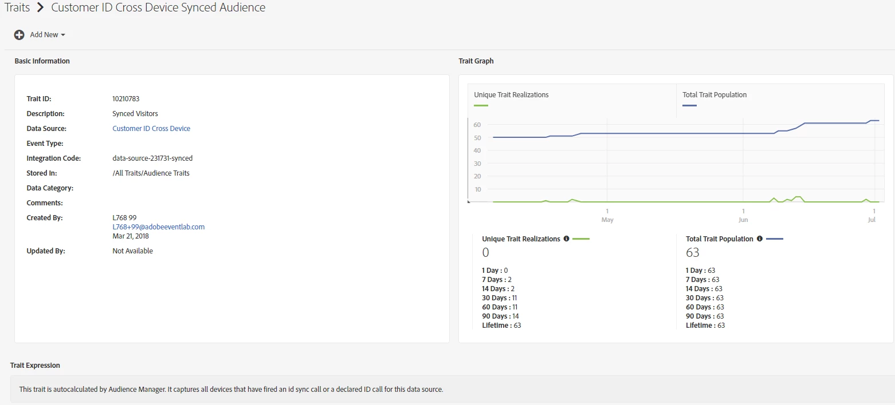895x405 pixels.
Task: Click Trait ID value 10210783
Action: coord(126,99)
